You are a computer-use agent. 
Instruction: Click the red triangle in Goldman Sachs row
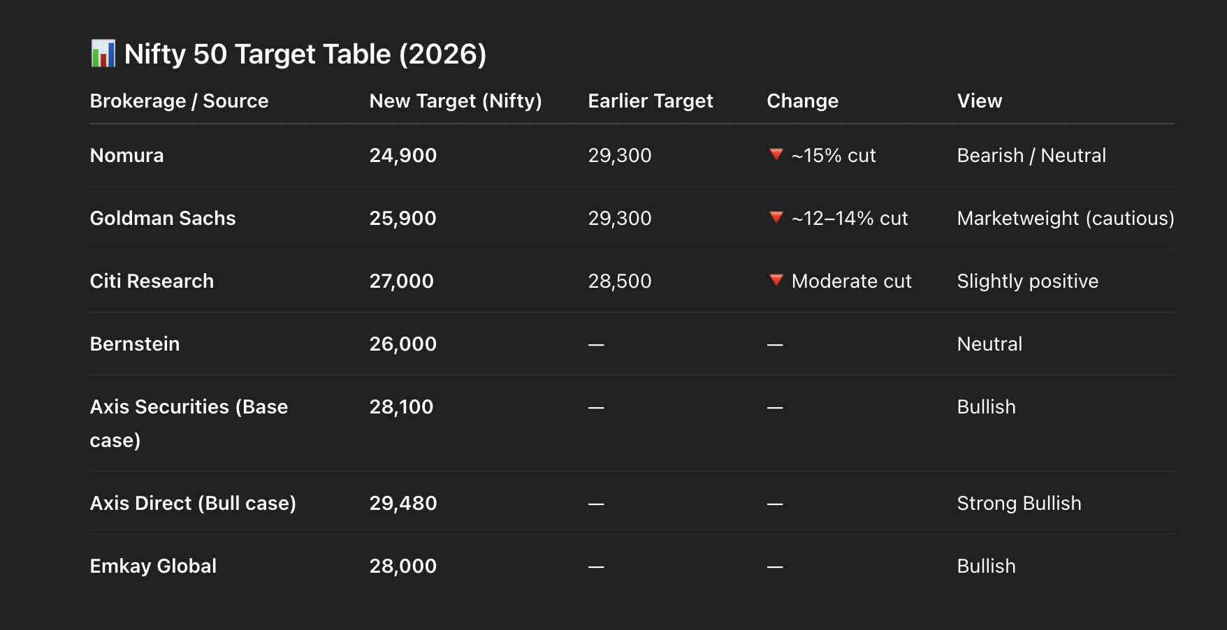[776, 217]
